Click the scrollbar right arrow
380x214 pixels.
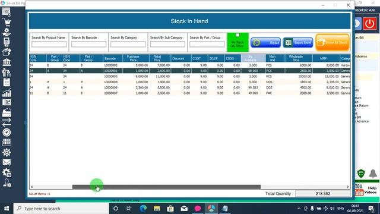pos(348,187)
